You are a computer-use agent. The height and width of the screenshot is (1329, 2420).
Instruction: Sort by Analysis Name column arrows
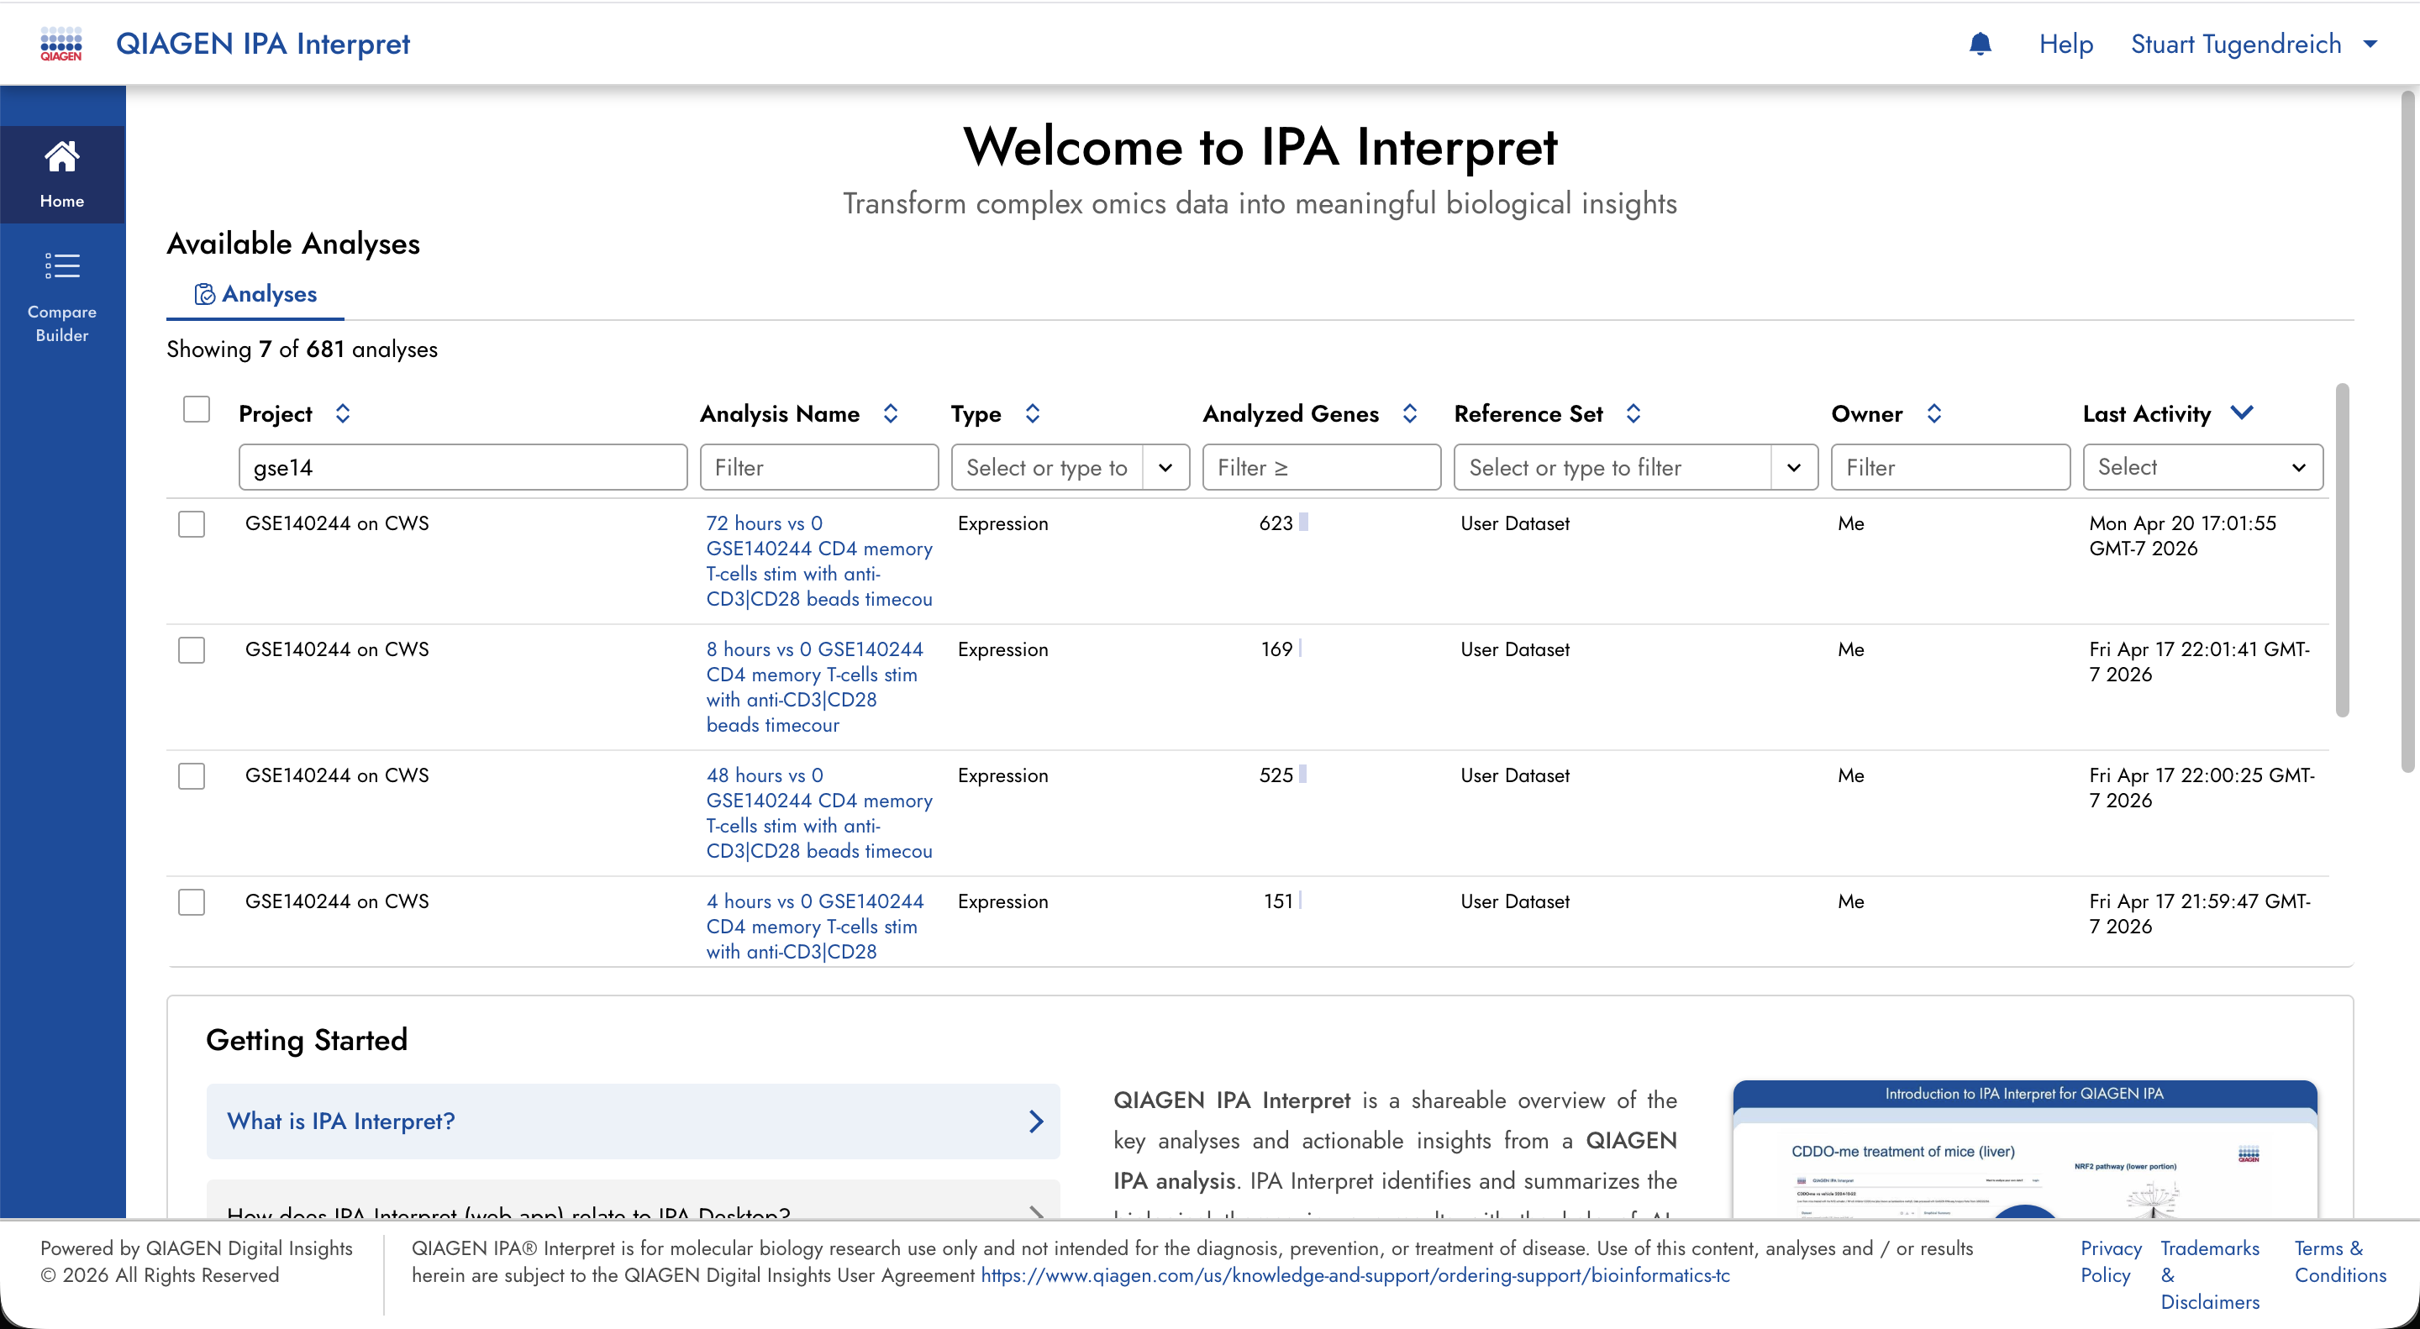pyautogui.click(x=891, y=413)
